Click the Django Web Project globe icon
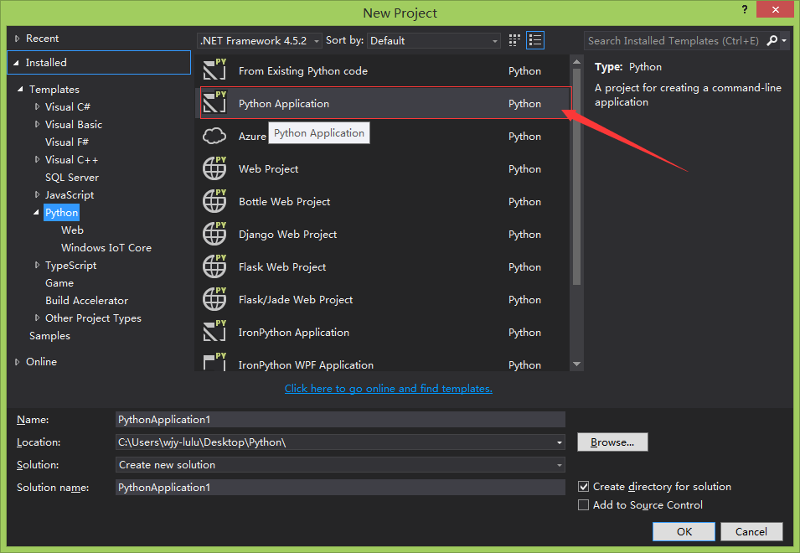The height and width of the screenshot is (553, 800). [214, 233]
